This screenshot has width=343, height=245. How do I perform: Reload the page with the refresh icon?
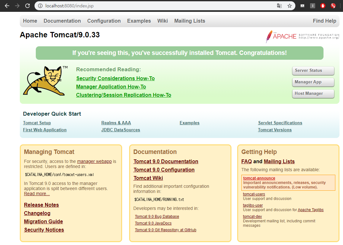(x=27, y=6)
